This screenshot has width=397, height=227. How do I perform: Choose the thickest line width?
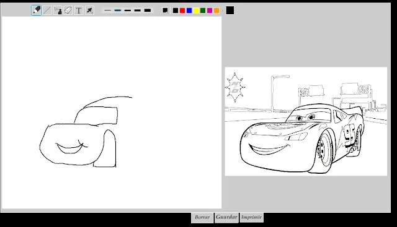coord(148,11)
